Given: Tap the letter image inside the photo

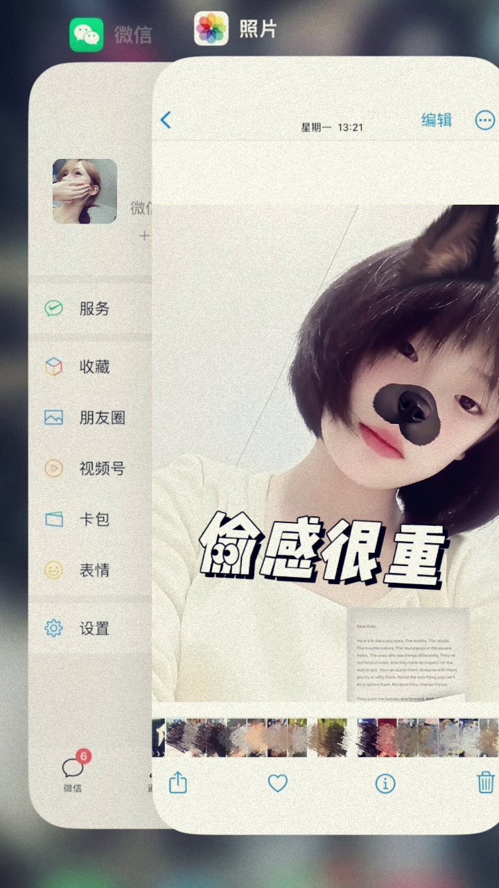Looking at the screenshot, I should (x=408, y=654).
